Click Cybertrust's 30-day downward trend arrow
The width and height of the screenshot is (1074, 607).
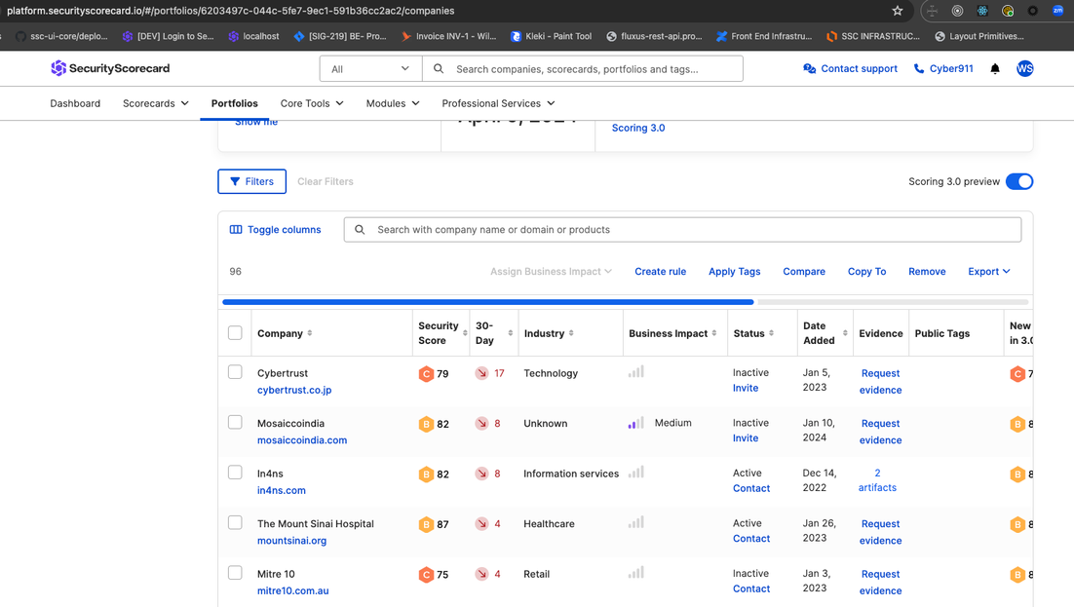coord(482,373)
